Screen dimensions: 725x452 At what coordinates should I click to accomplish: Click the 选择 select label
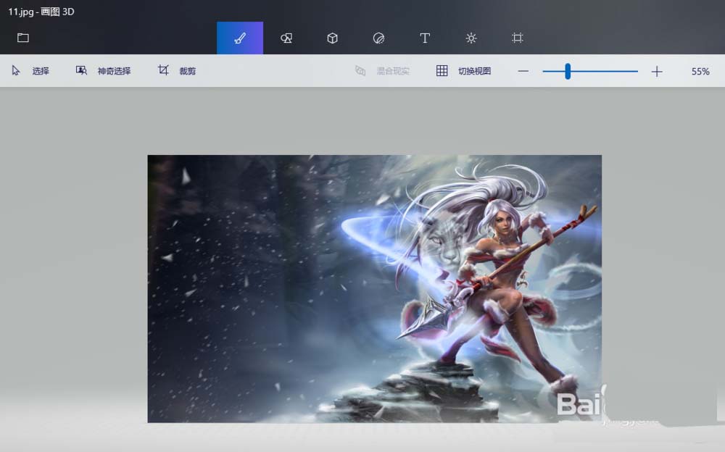click(x=41, y=71)
